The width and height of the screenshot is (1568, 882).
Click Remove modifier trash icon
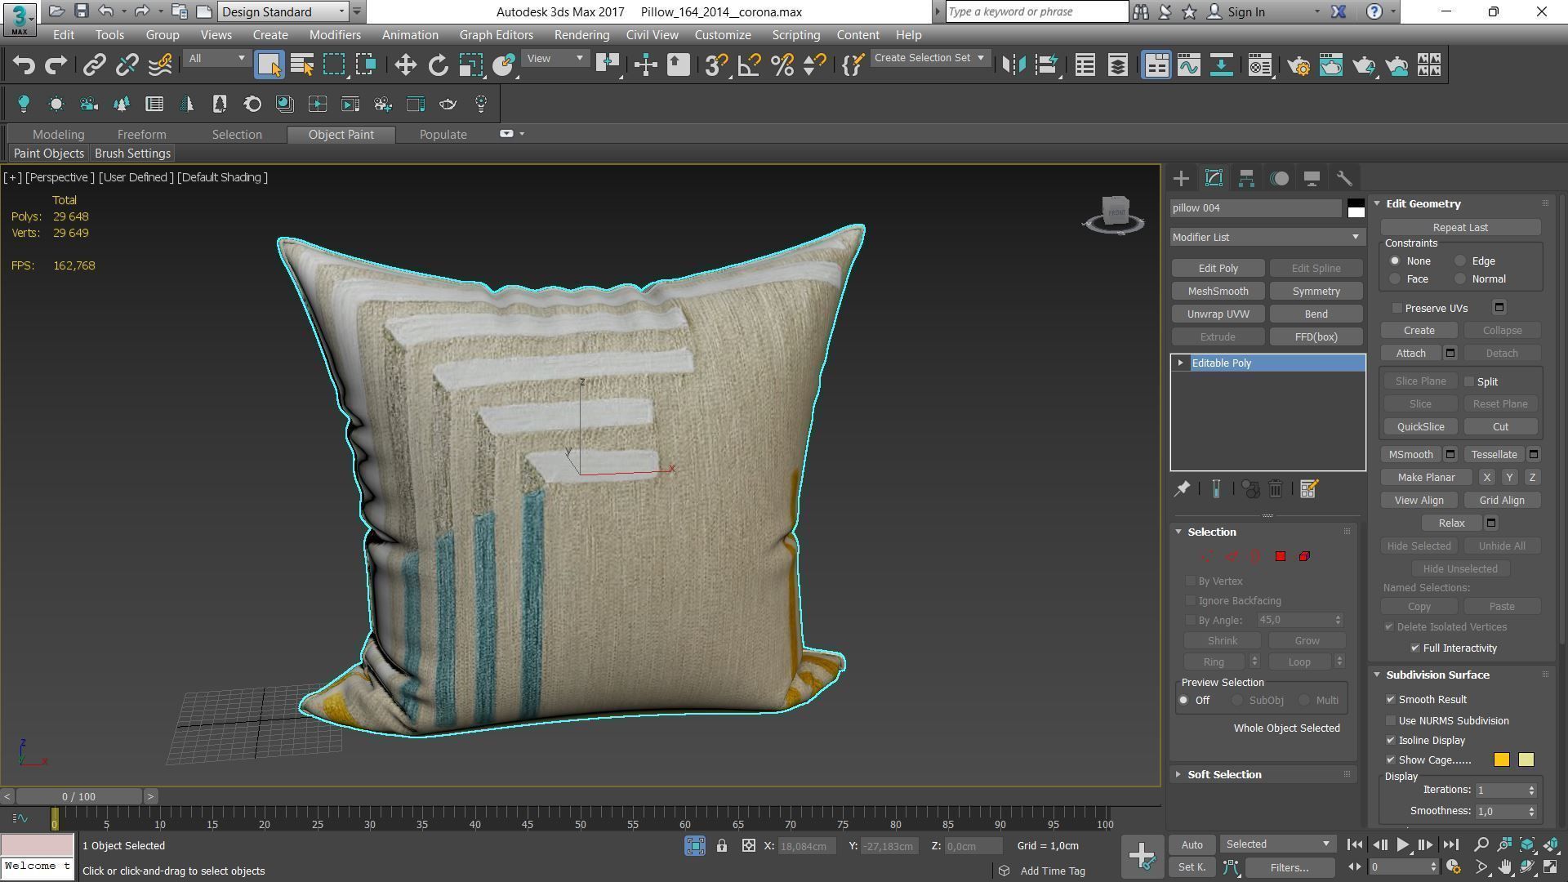point(1276,489)
